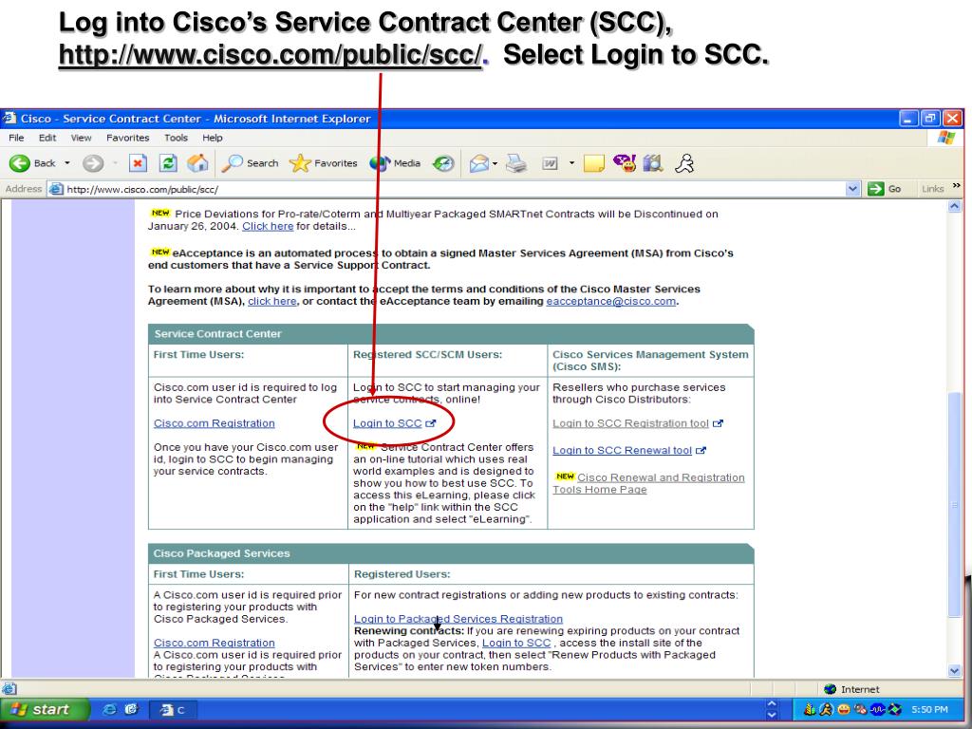Click the AIM running man toolbar icon
The height and width of the screenshot is (729, 972).
coord(684,163)
